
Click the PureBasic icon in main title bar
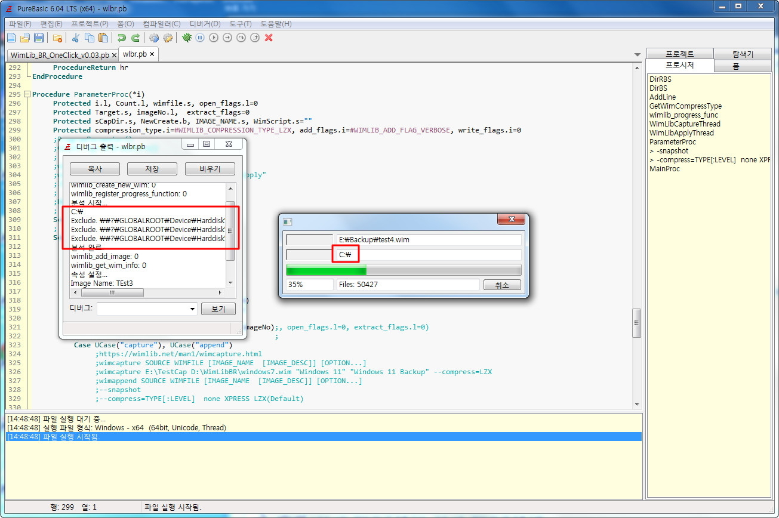click(9, 8)
